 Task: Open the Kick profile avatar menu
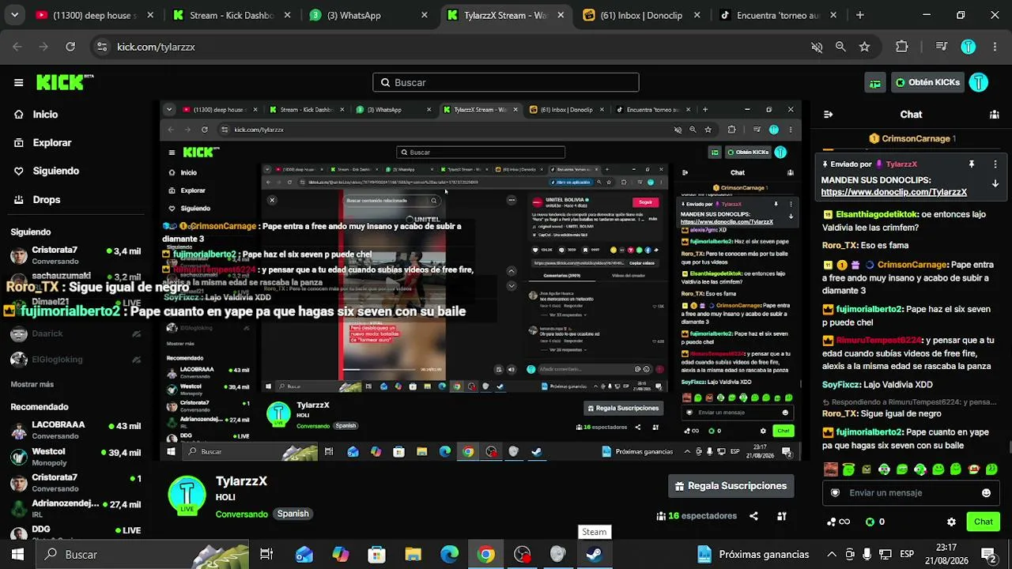(979, 82)
